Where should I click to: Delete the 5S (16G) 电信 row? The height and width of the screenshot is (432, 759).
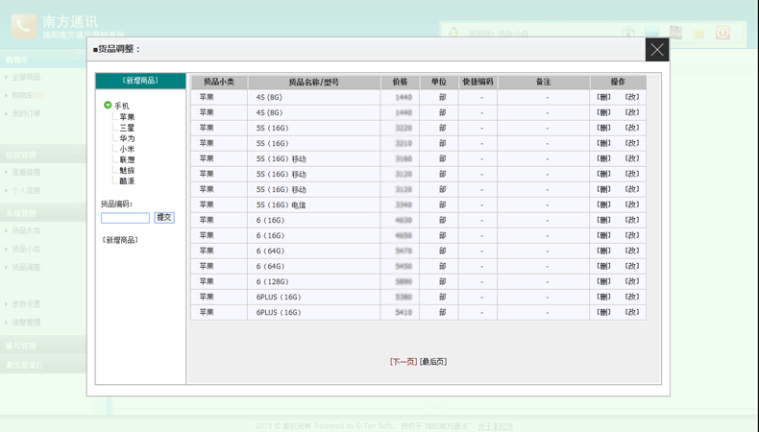tap(603, 204)
